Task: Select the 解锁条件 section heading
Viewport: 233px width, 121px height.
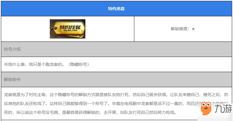Action: pyautogui.click(x=12, y=79)
